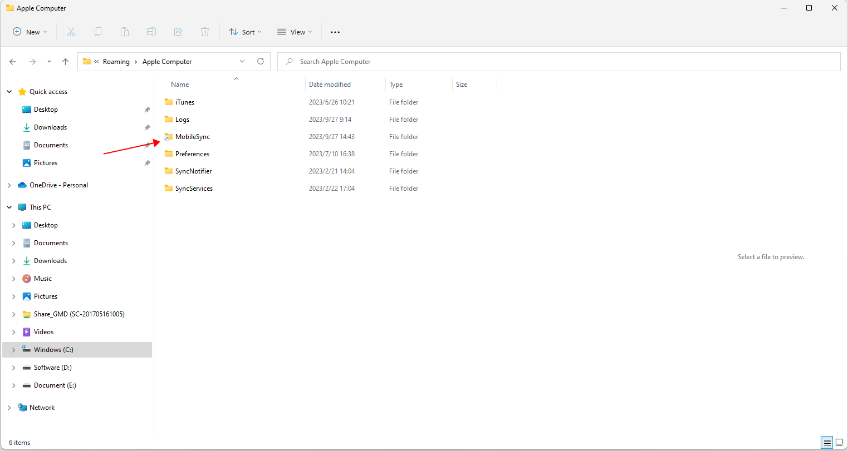The height and width of the screenshot is (451, 848).
Task: Click the Software (D:) drive icon
Action: [x=27, y=368]
